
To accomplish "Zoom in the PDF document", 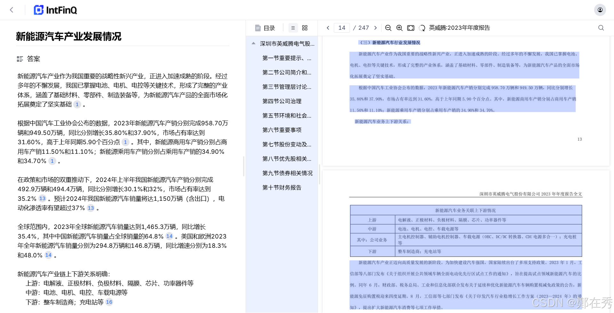I will coord(399,28).
